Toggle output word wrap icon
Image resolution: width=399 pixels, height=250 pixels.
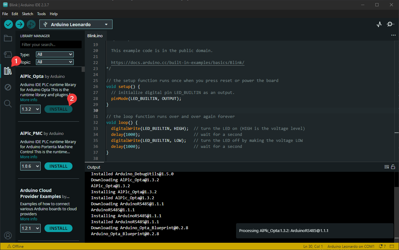tap(386, 167)
